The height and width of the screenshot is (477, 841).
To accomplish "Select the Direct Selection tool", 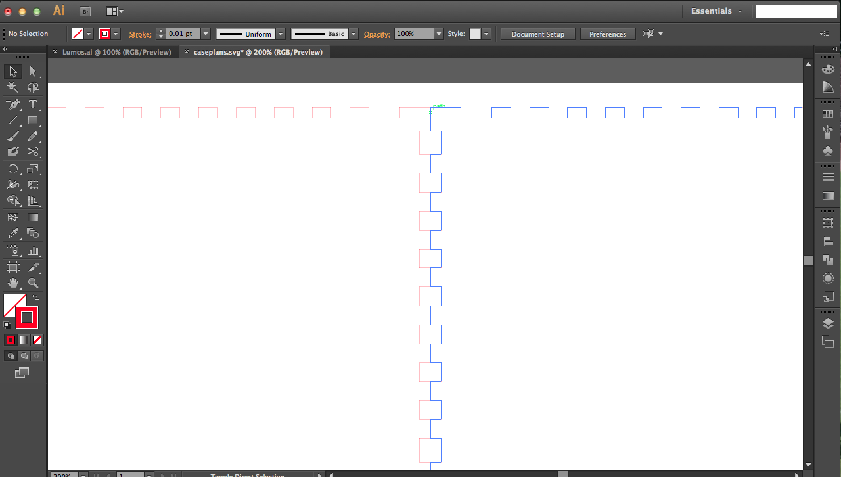I will 33,72.
